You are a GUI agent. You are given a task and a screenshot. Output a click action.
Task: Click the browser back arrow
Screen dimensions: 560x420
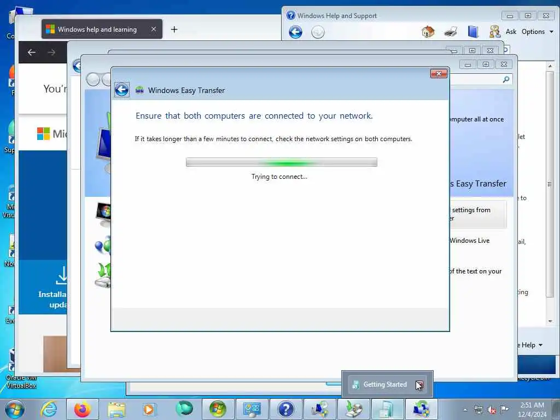(31, 52)
